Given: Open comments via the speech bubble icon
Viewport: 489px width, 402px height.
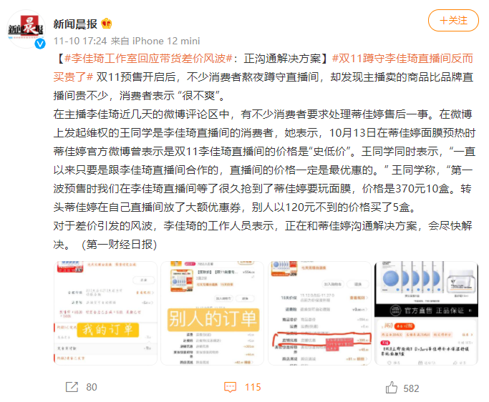Looking at the screenshot, I should pyautogui.click(x=230, y=387).
